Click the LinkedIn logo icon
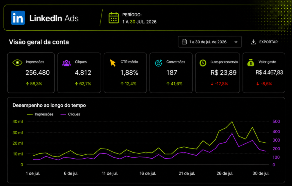 click(18, 18)
